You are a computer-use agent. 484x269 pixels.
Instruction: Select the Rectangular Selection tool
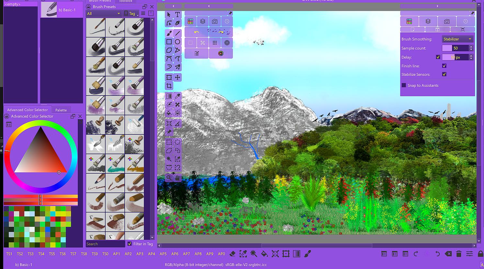tap(169, 142)
